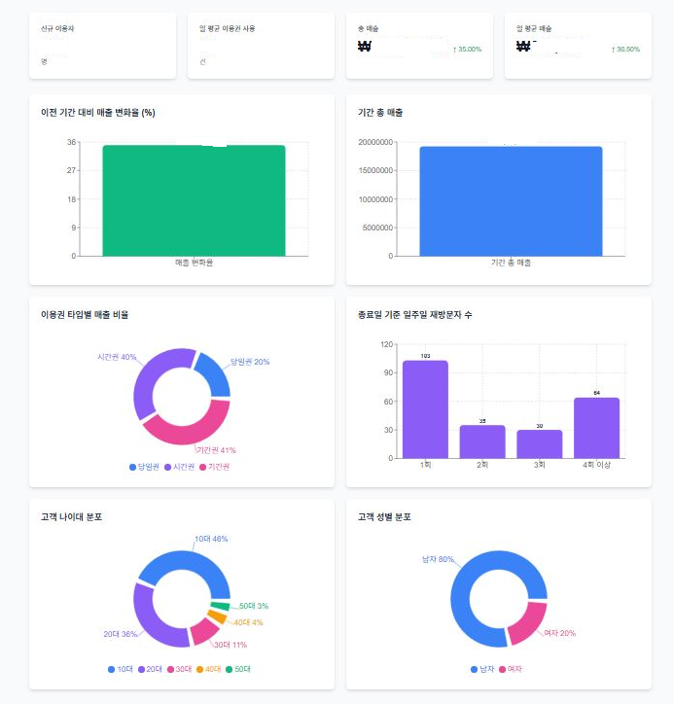
Task: Toggle the 여자 gender legend item
Action: 510,669
